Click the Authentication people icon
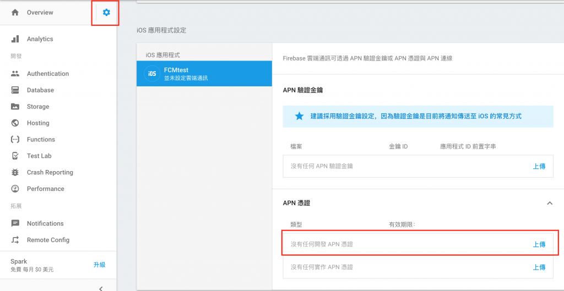Image resolution: width=564 pixels, height=291 pixels. (x=15, y=74)
